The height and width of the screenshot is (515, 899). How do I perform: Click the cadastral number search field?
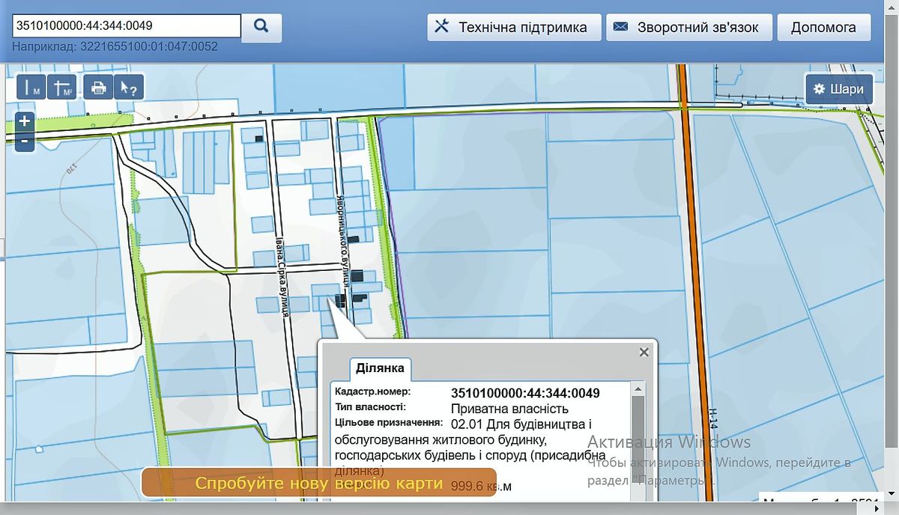point(127,25)
